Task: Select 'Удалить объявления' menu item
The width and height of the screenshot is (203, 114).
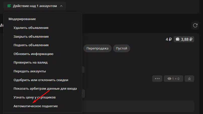Action: (x=31, y=28)
